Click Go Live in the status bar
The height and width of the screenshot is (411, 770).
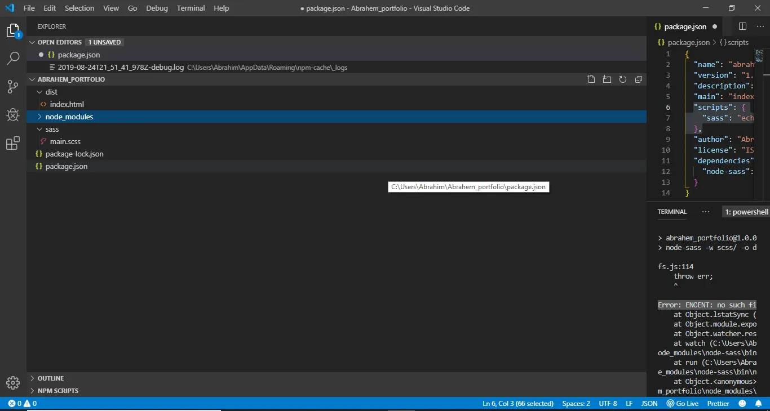(x=683, y=404)
